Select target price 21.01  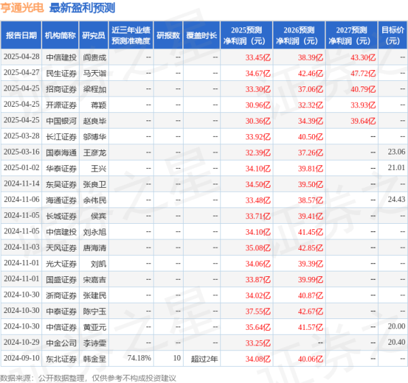[x=396, y=167]
